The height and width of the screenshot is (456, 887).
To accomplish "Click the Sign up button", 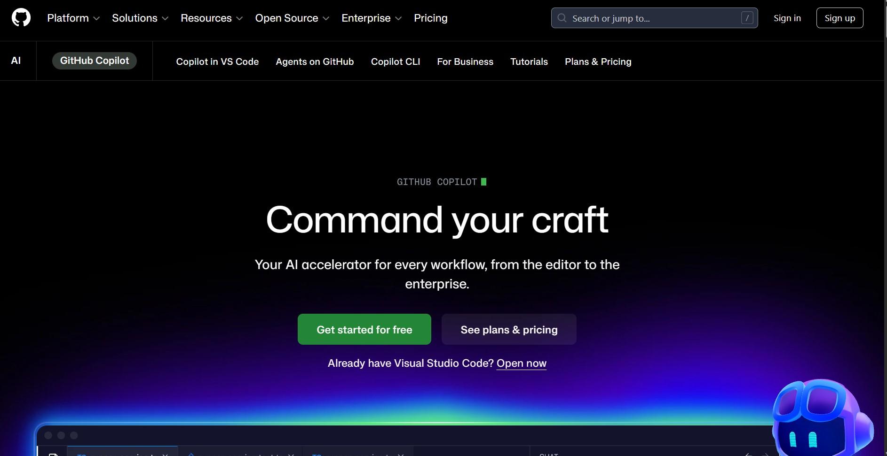I will 839,18.
